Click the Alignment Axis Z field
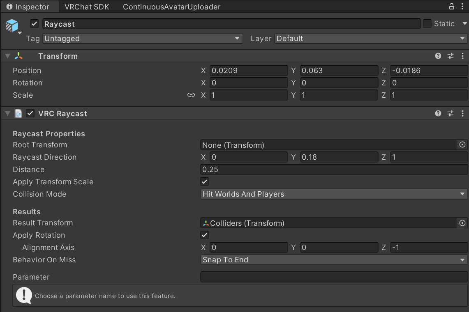 coord(429,248)
